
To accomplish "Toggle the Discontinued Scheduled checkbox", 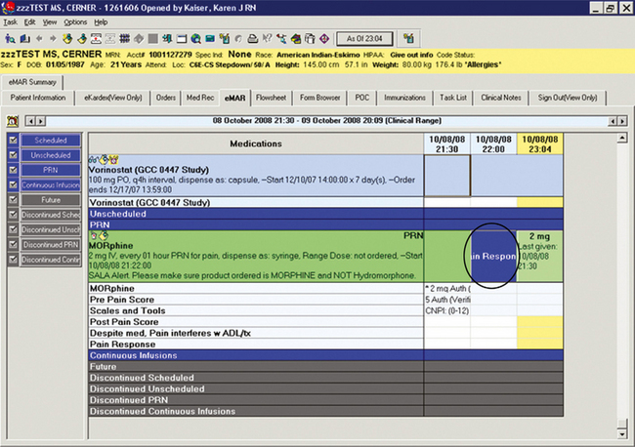I will [x=13, y=215].
